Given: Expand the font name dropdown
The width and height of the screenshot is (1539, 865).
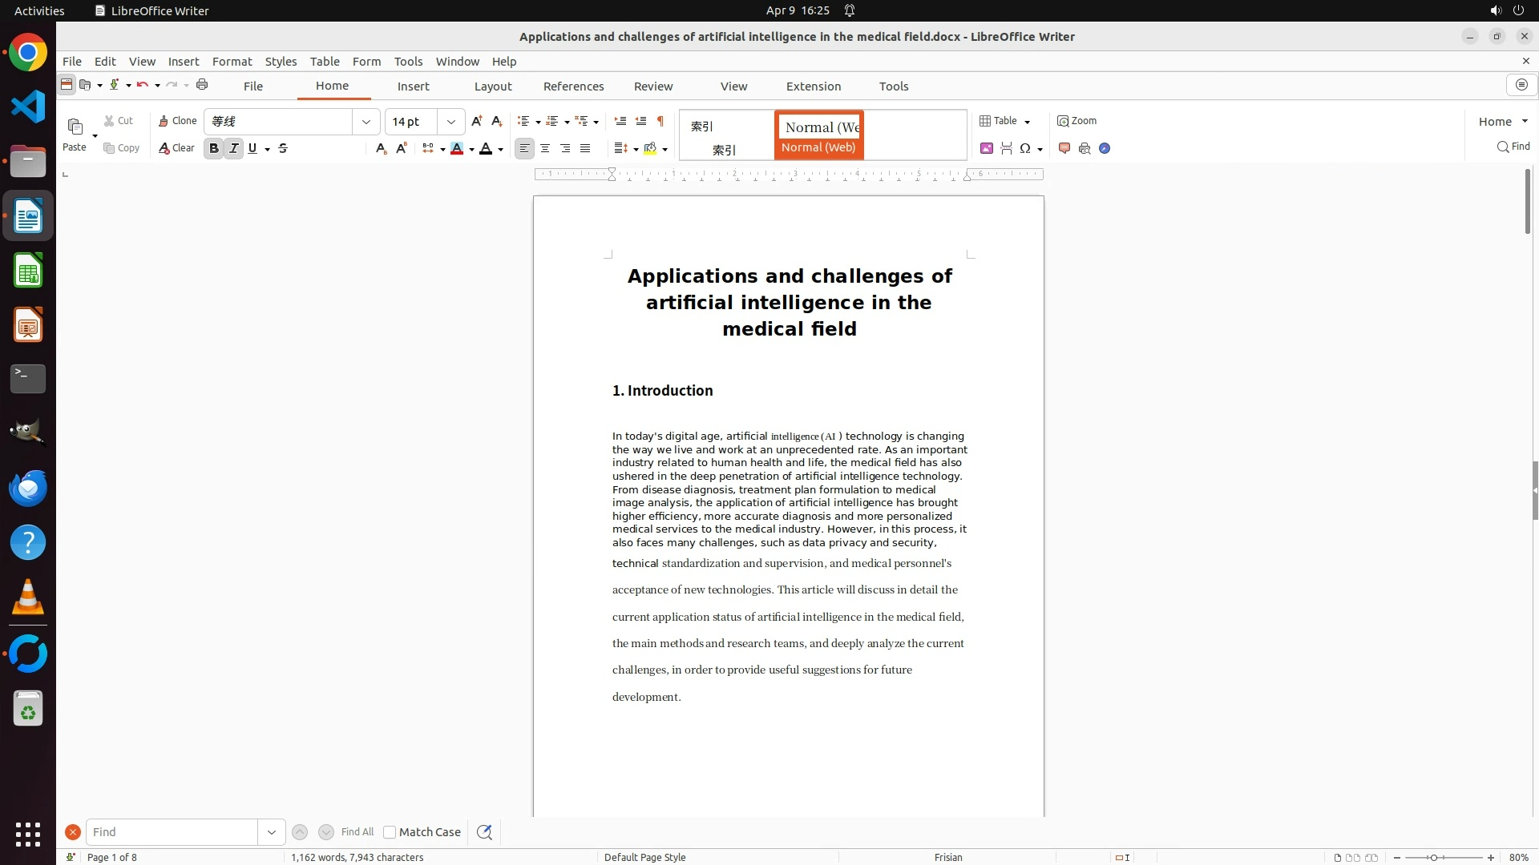Looking at the screenshot, I should (366, 122).
